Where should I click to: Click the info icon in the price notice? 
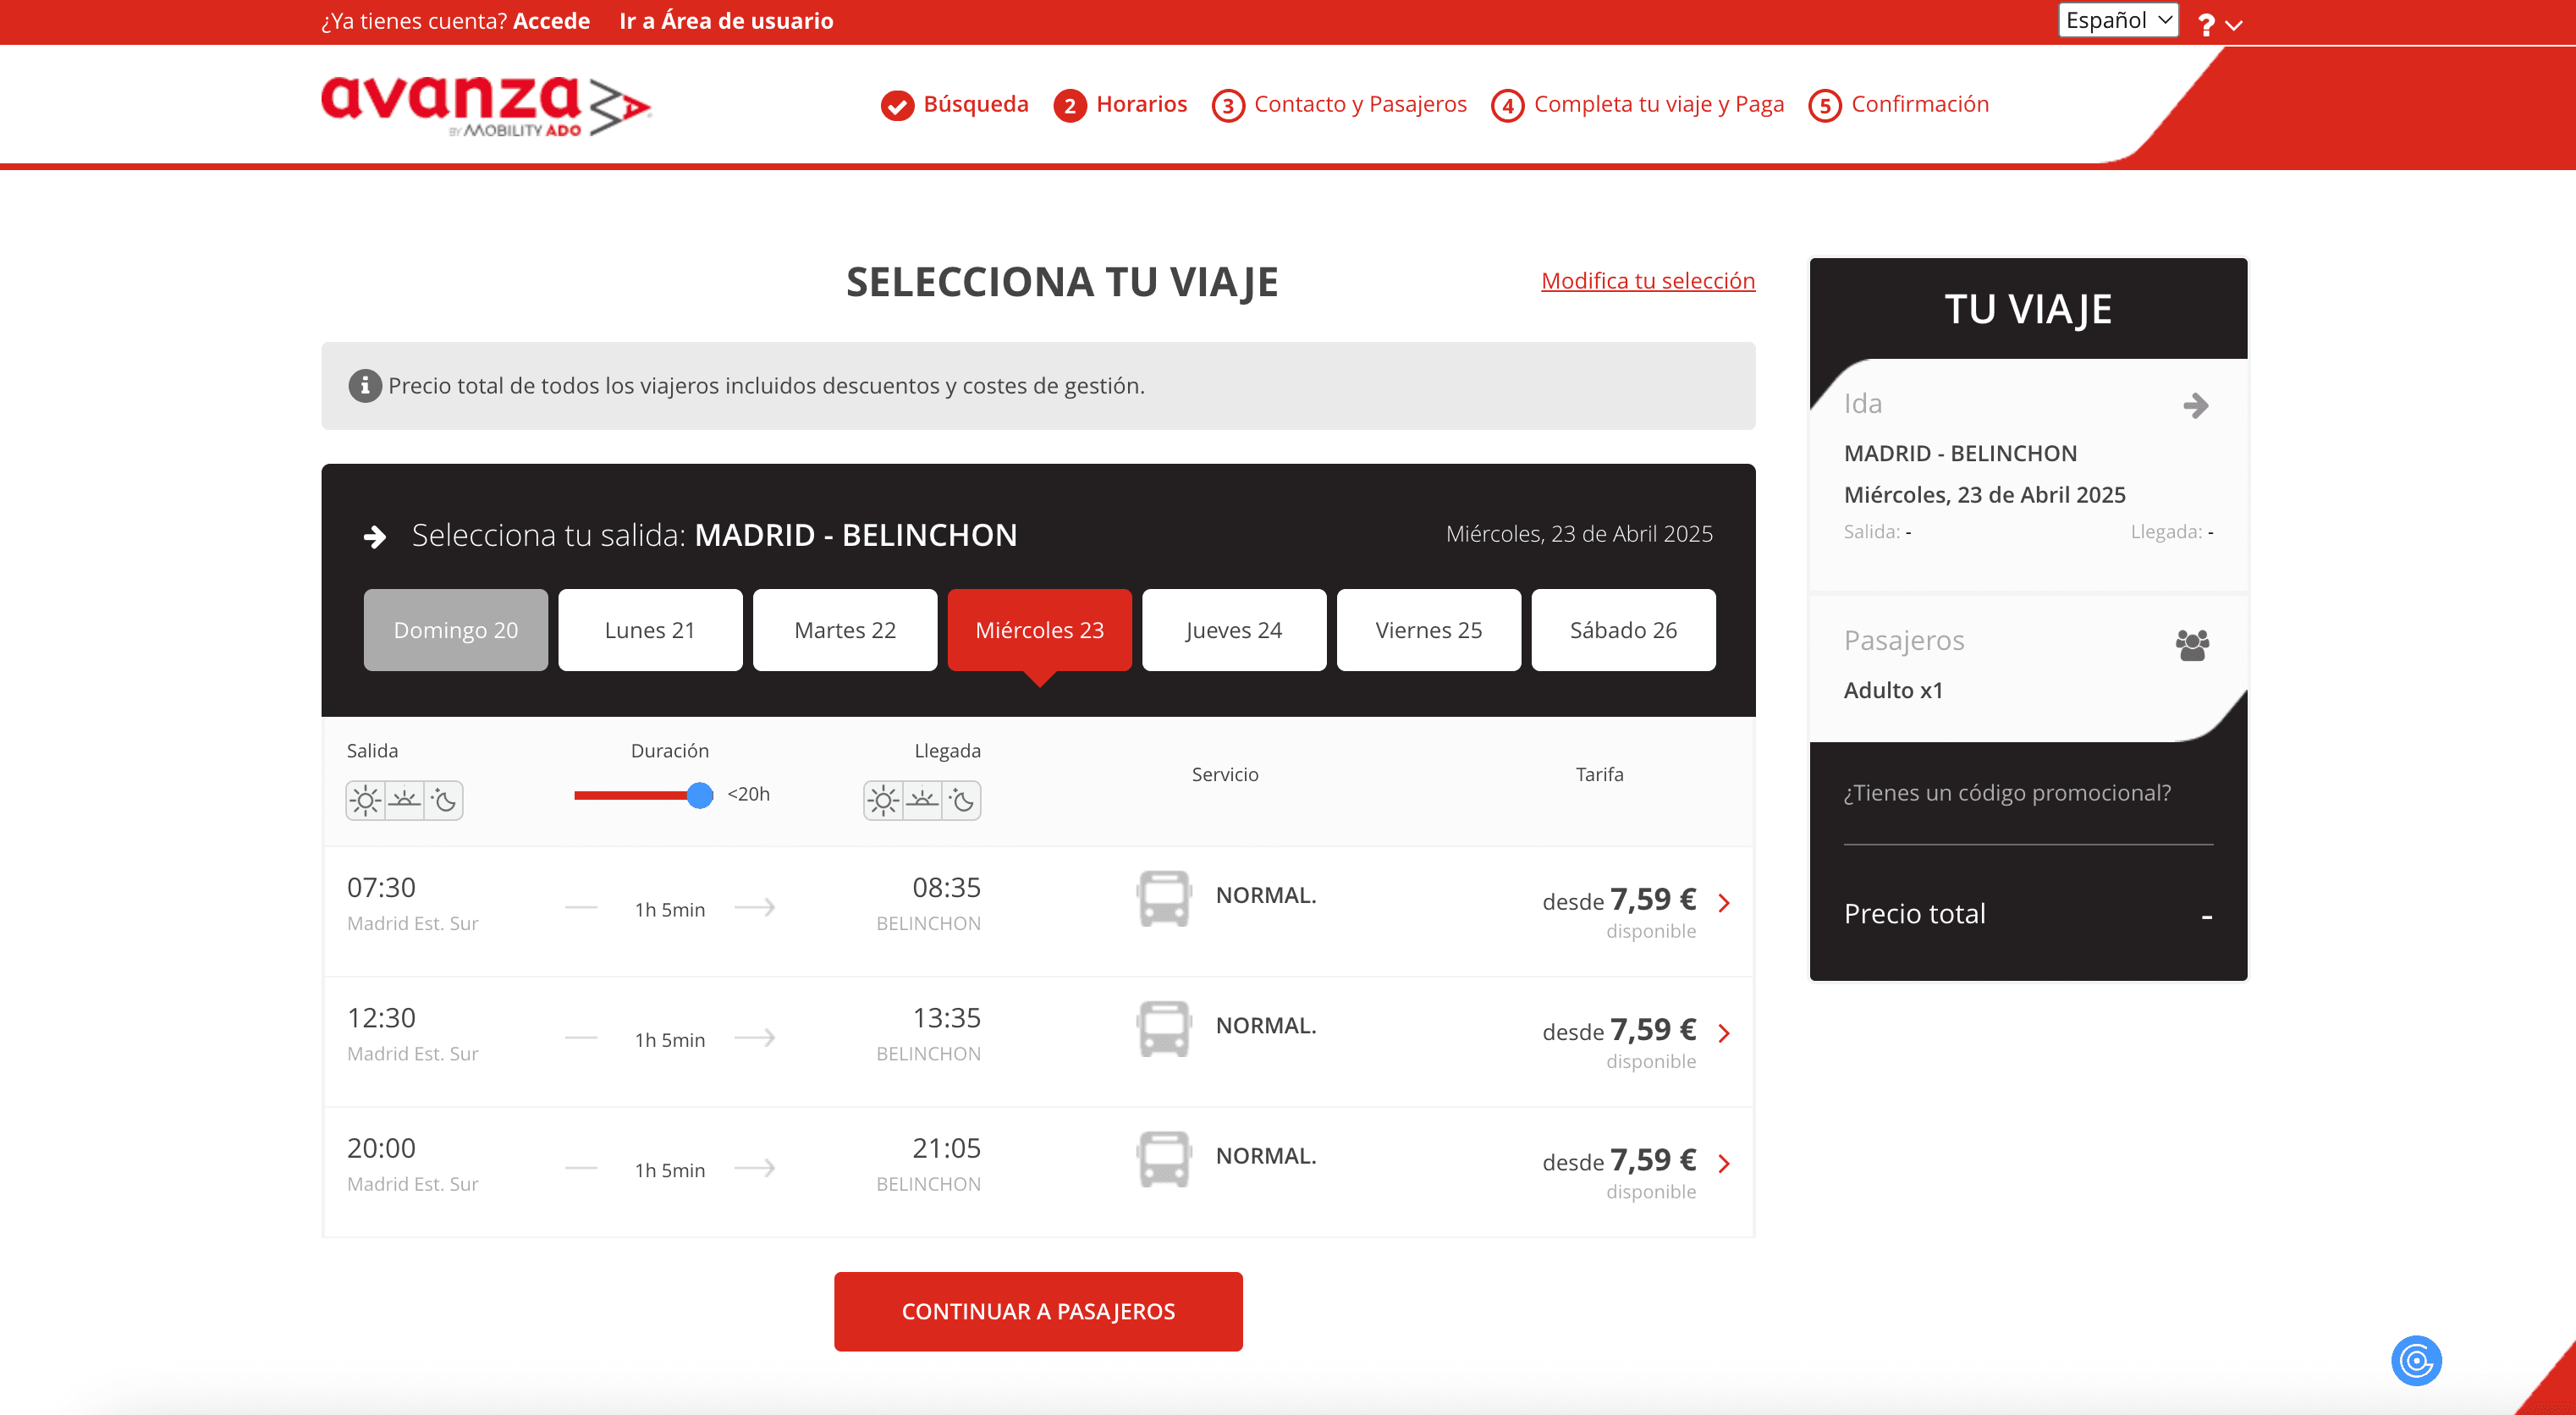click(x=364, y=386)
